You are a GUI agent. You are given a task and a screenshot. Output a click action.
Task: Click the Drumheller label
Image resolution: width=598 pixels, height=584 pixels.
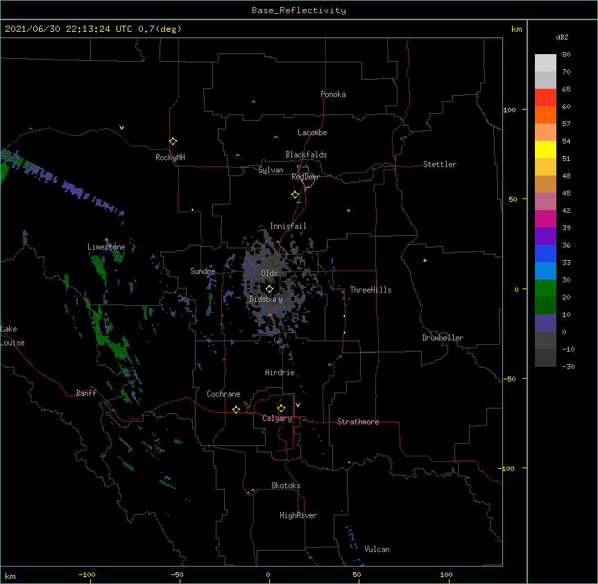[x=443, y=338]
